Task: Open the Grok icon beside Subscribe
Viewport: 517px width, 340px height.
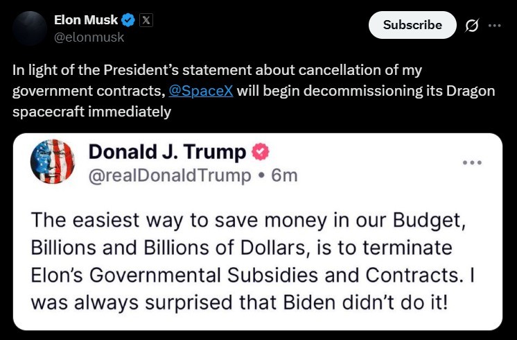Action: point(472,25)
